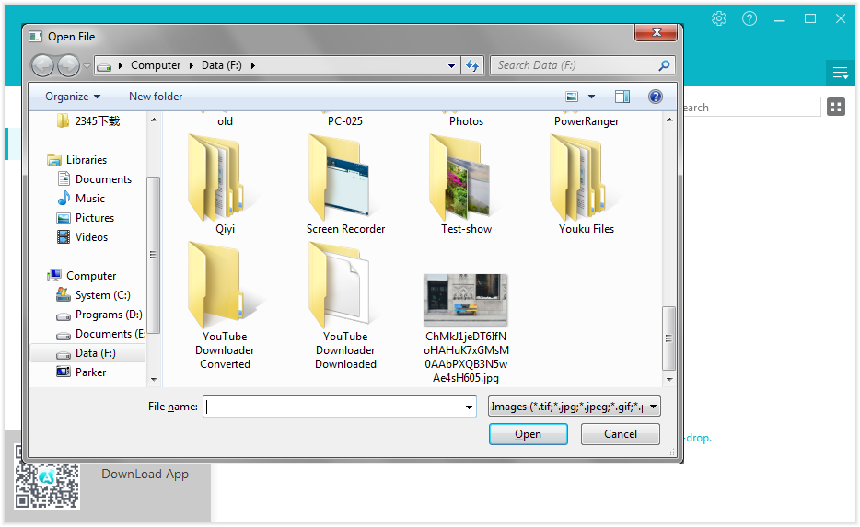
Task: Open the Youku Files folder
Action: click(587, 185)
